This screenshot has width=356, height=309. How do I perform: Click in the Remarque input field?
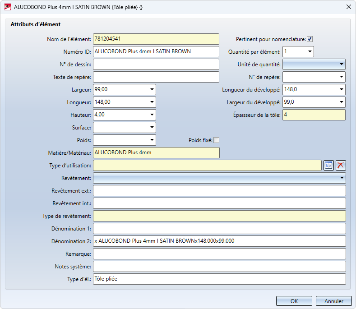219,254
